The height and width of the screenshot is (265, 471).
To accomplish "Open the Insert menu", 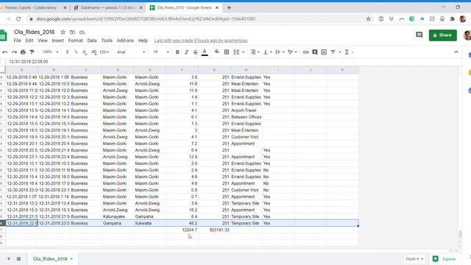I will (57, 40).
